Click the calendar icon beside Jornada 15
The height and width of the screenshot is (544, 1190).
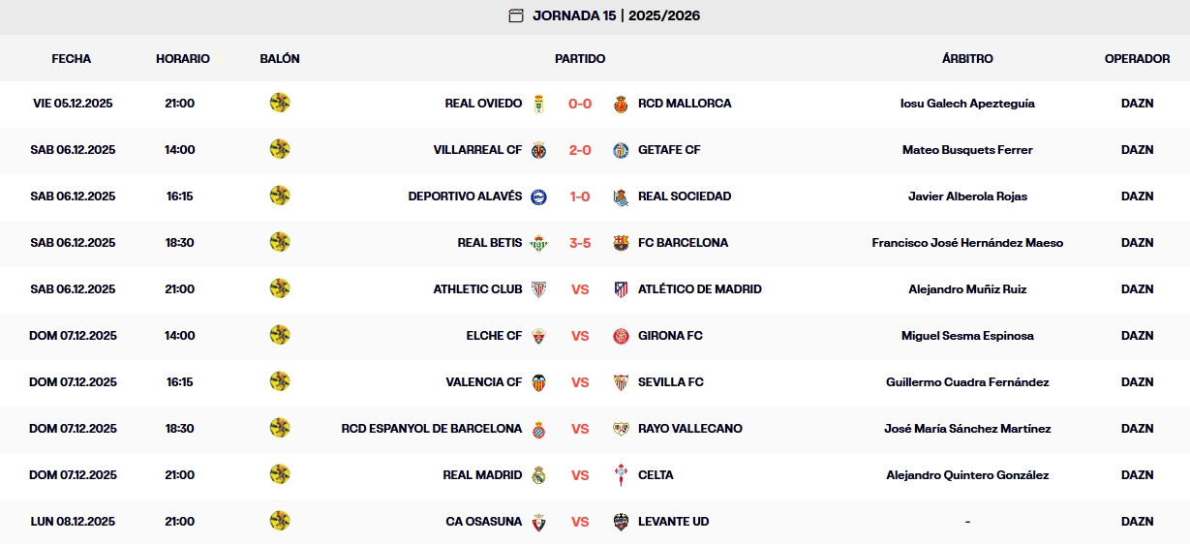[x=516, y=15]
